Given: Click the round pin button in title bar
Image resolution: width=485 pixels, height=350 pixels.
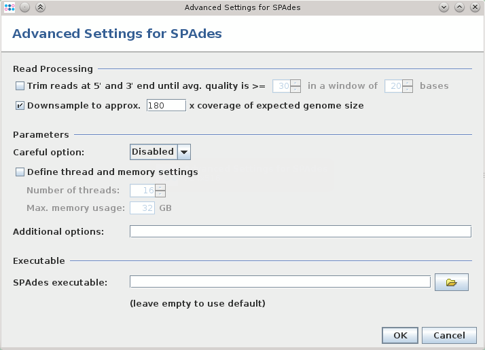Looking at the screenshot, I should click(x=24, y=7).
